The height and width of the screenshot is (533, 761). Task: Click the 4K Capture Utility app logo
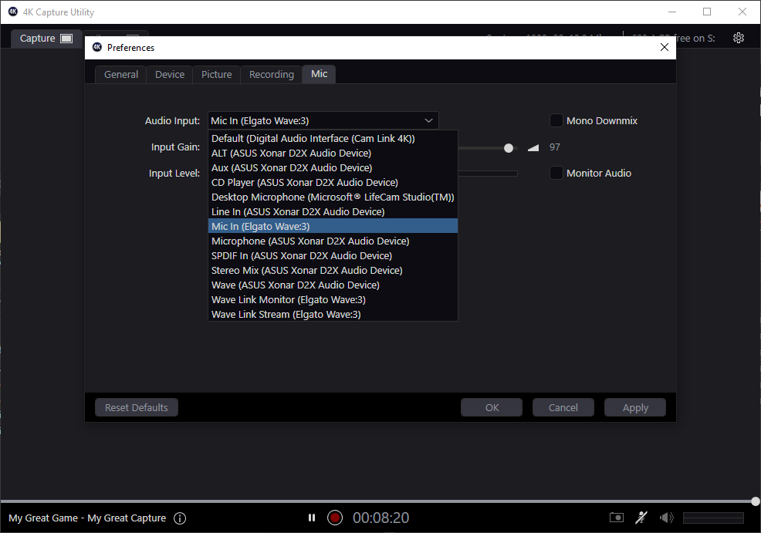[x=13, y=12]
